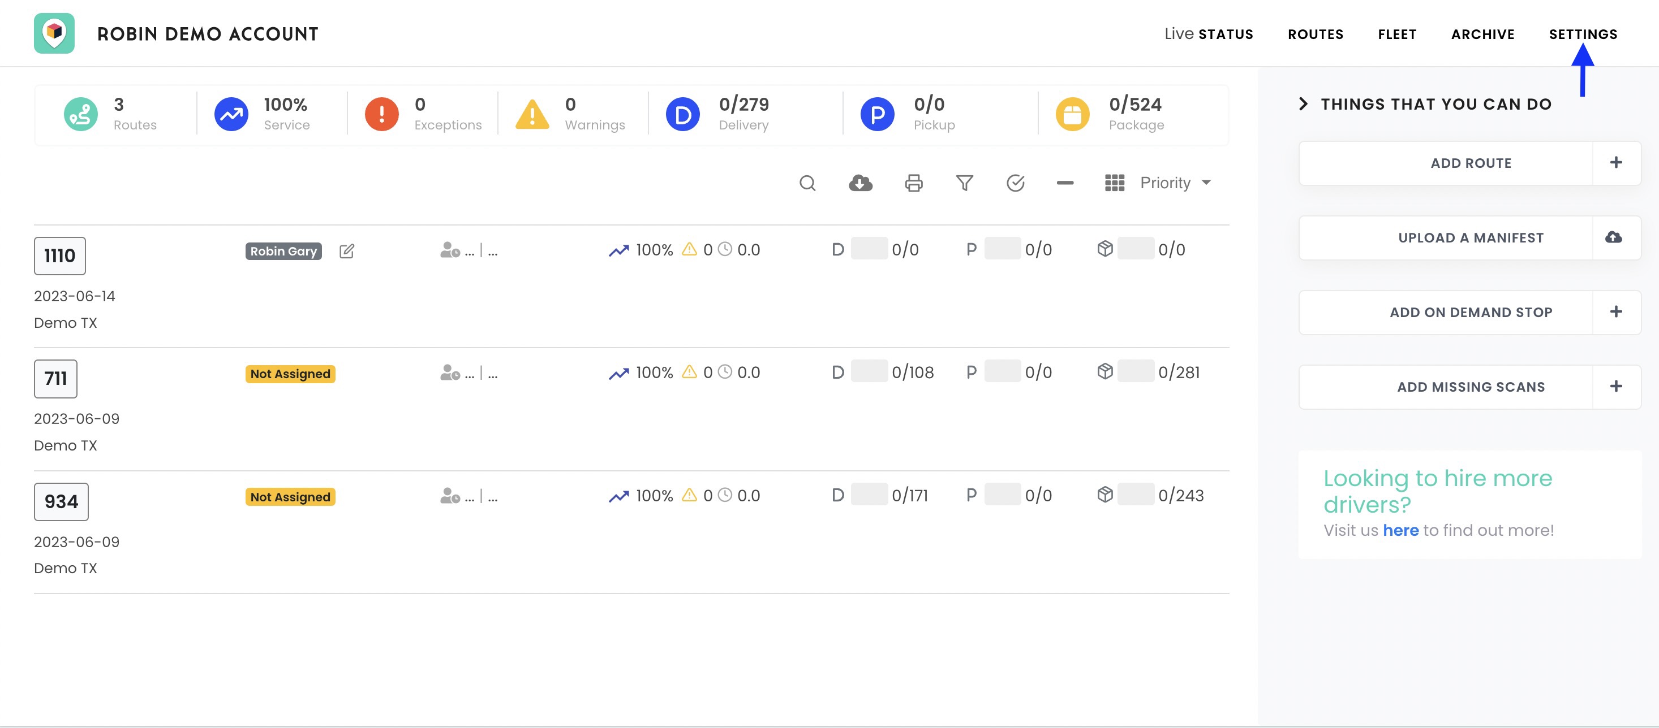
Task: Expand driver details ellipsis on route 1110
Action: tap(471, 250)
